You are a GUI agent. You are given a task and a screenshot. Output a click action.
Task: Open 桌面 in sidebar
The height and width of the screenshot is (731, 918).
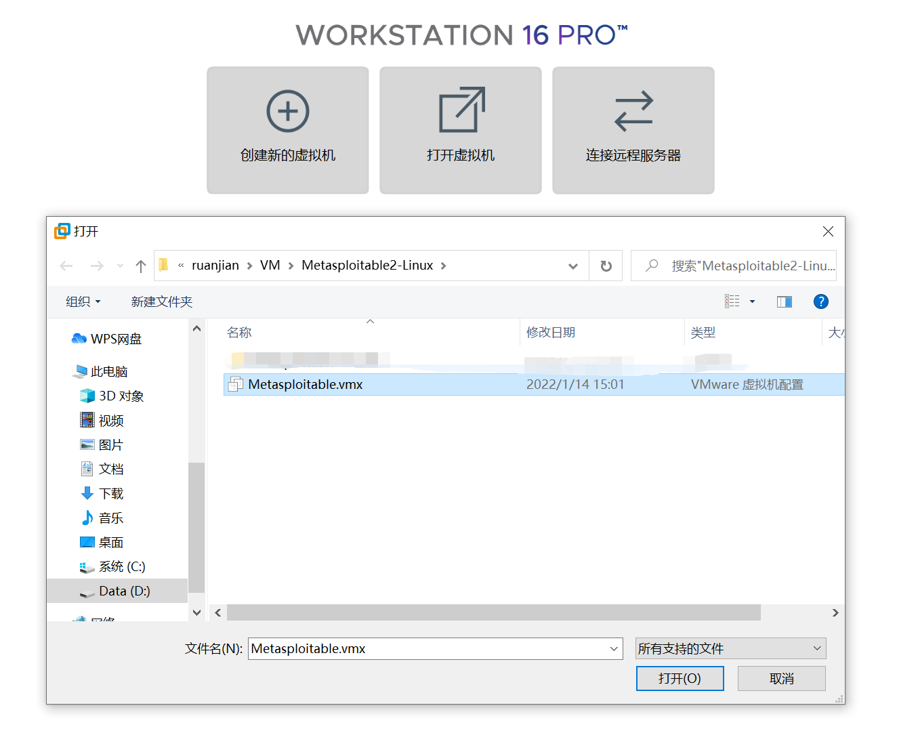[x=102, y=542]
